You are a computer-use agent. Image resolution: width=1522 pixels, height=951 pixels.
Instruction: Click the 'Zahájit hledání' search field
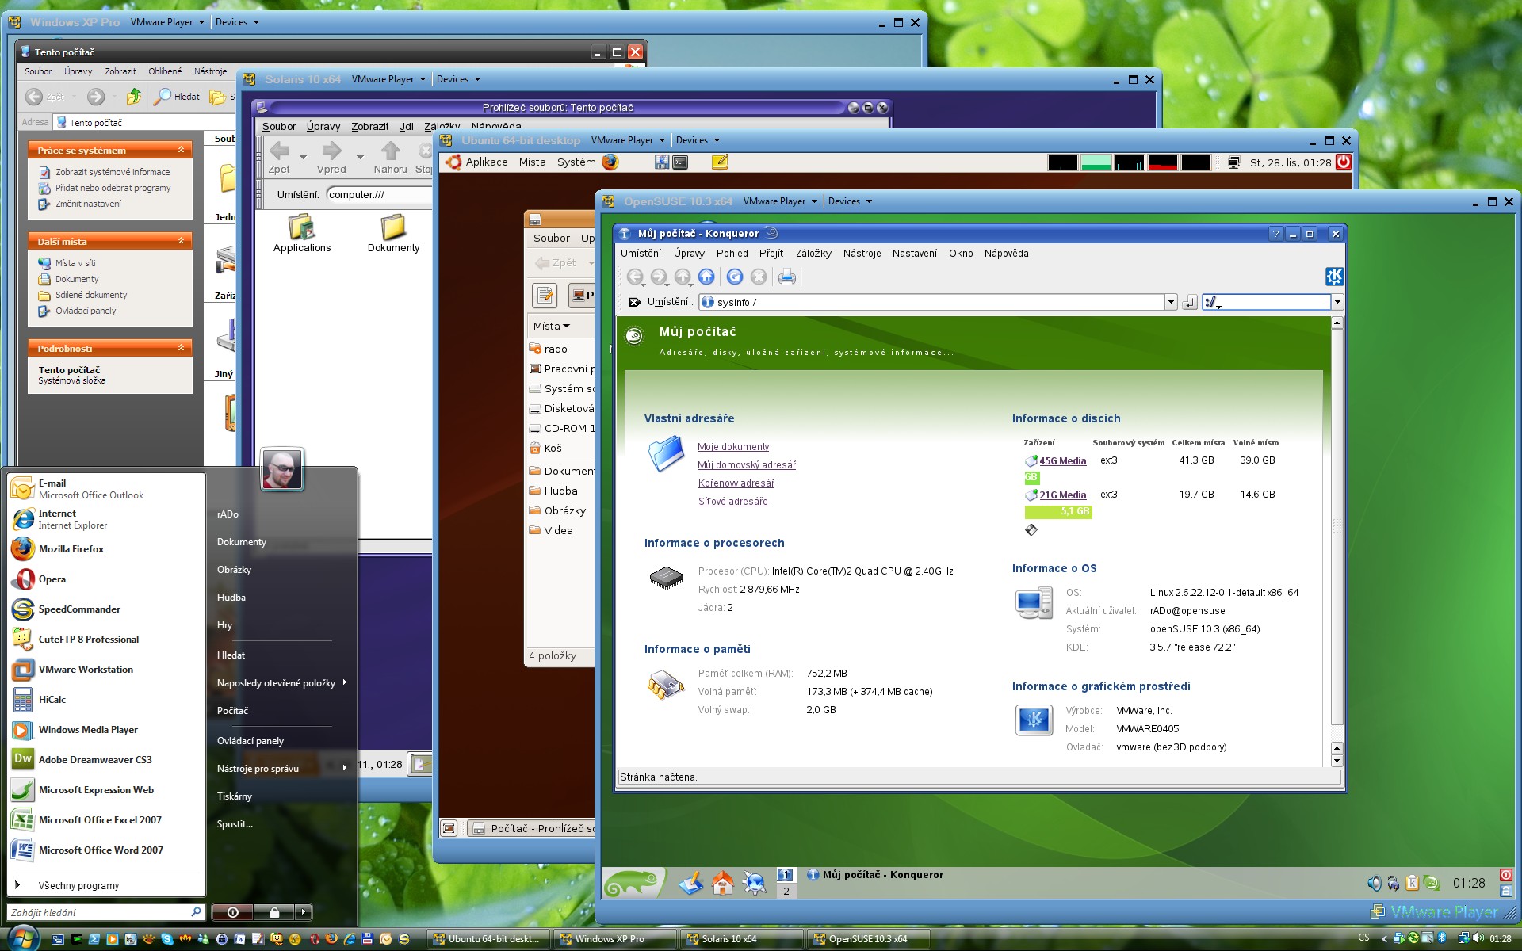click(105, 913)
